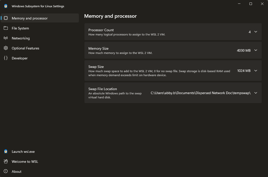Click the Welcome to WSL party icon
268x177 pixels.
6,161
